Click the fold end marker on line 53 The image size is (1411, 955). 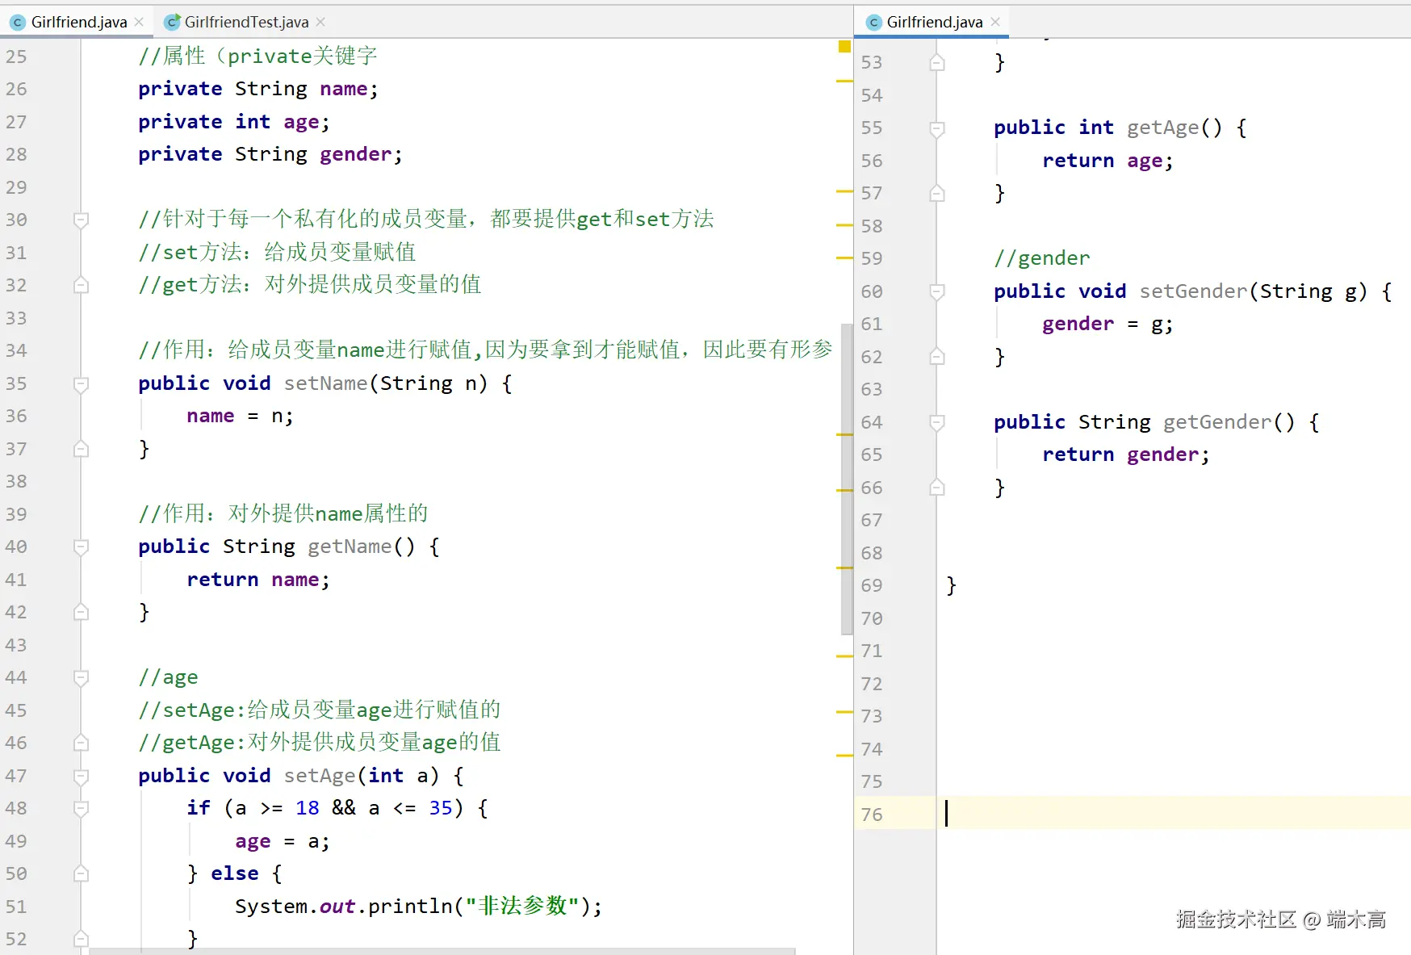(937, 62)
